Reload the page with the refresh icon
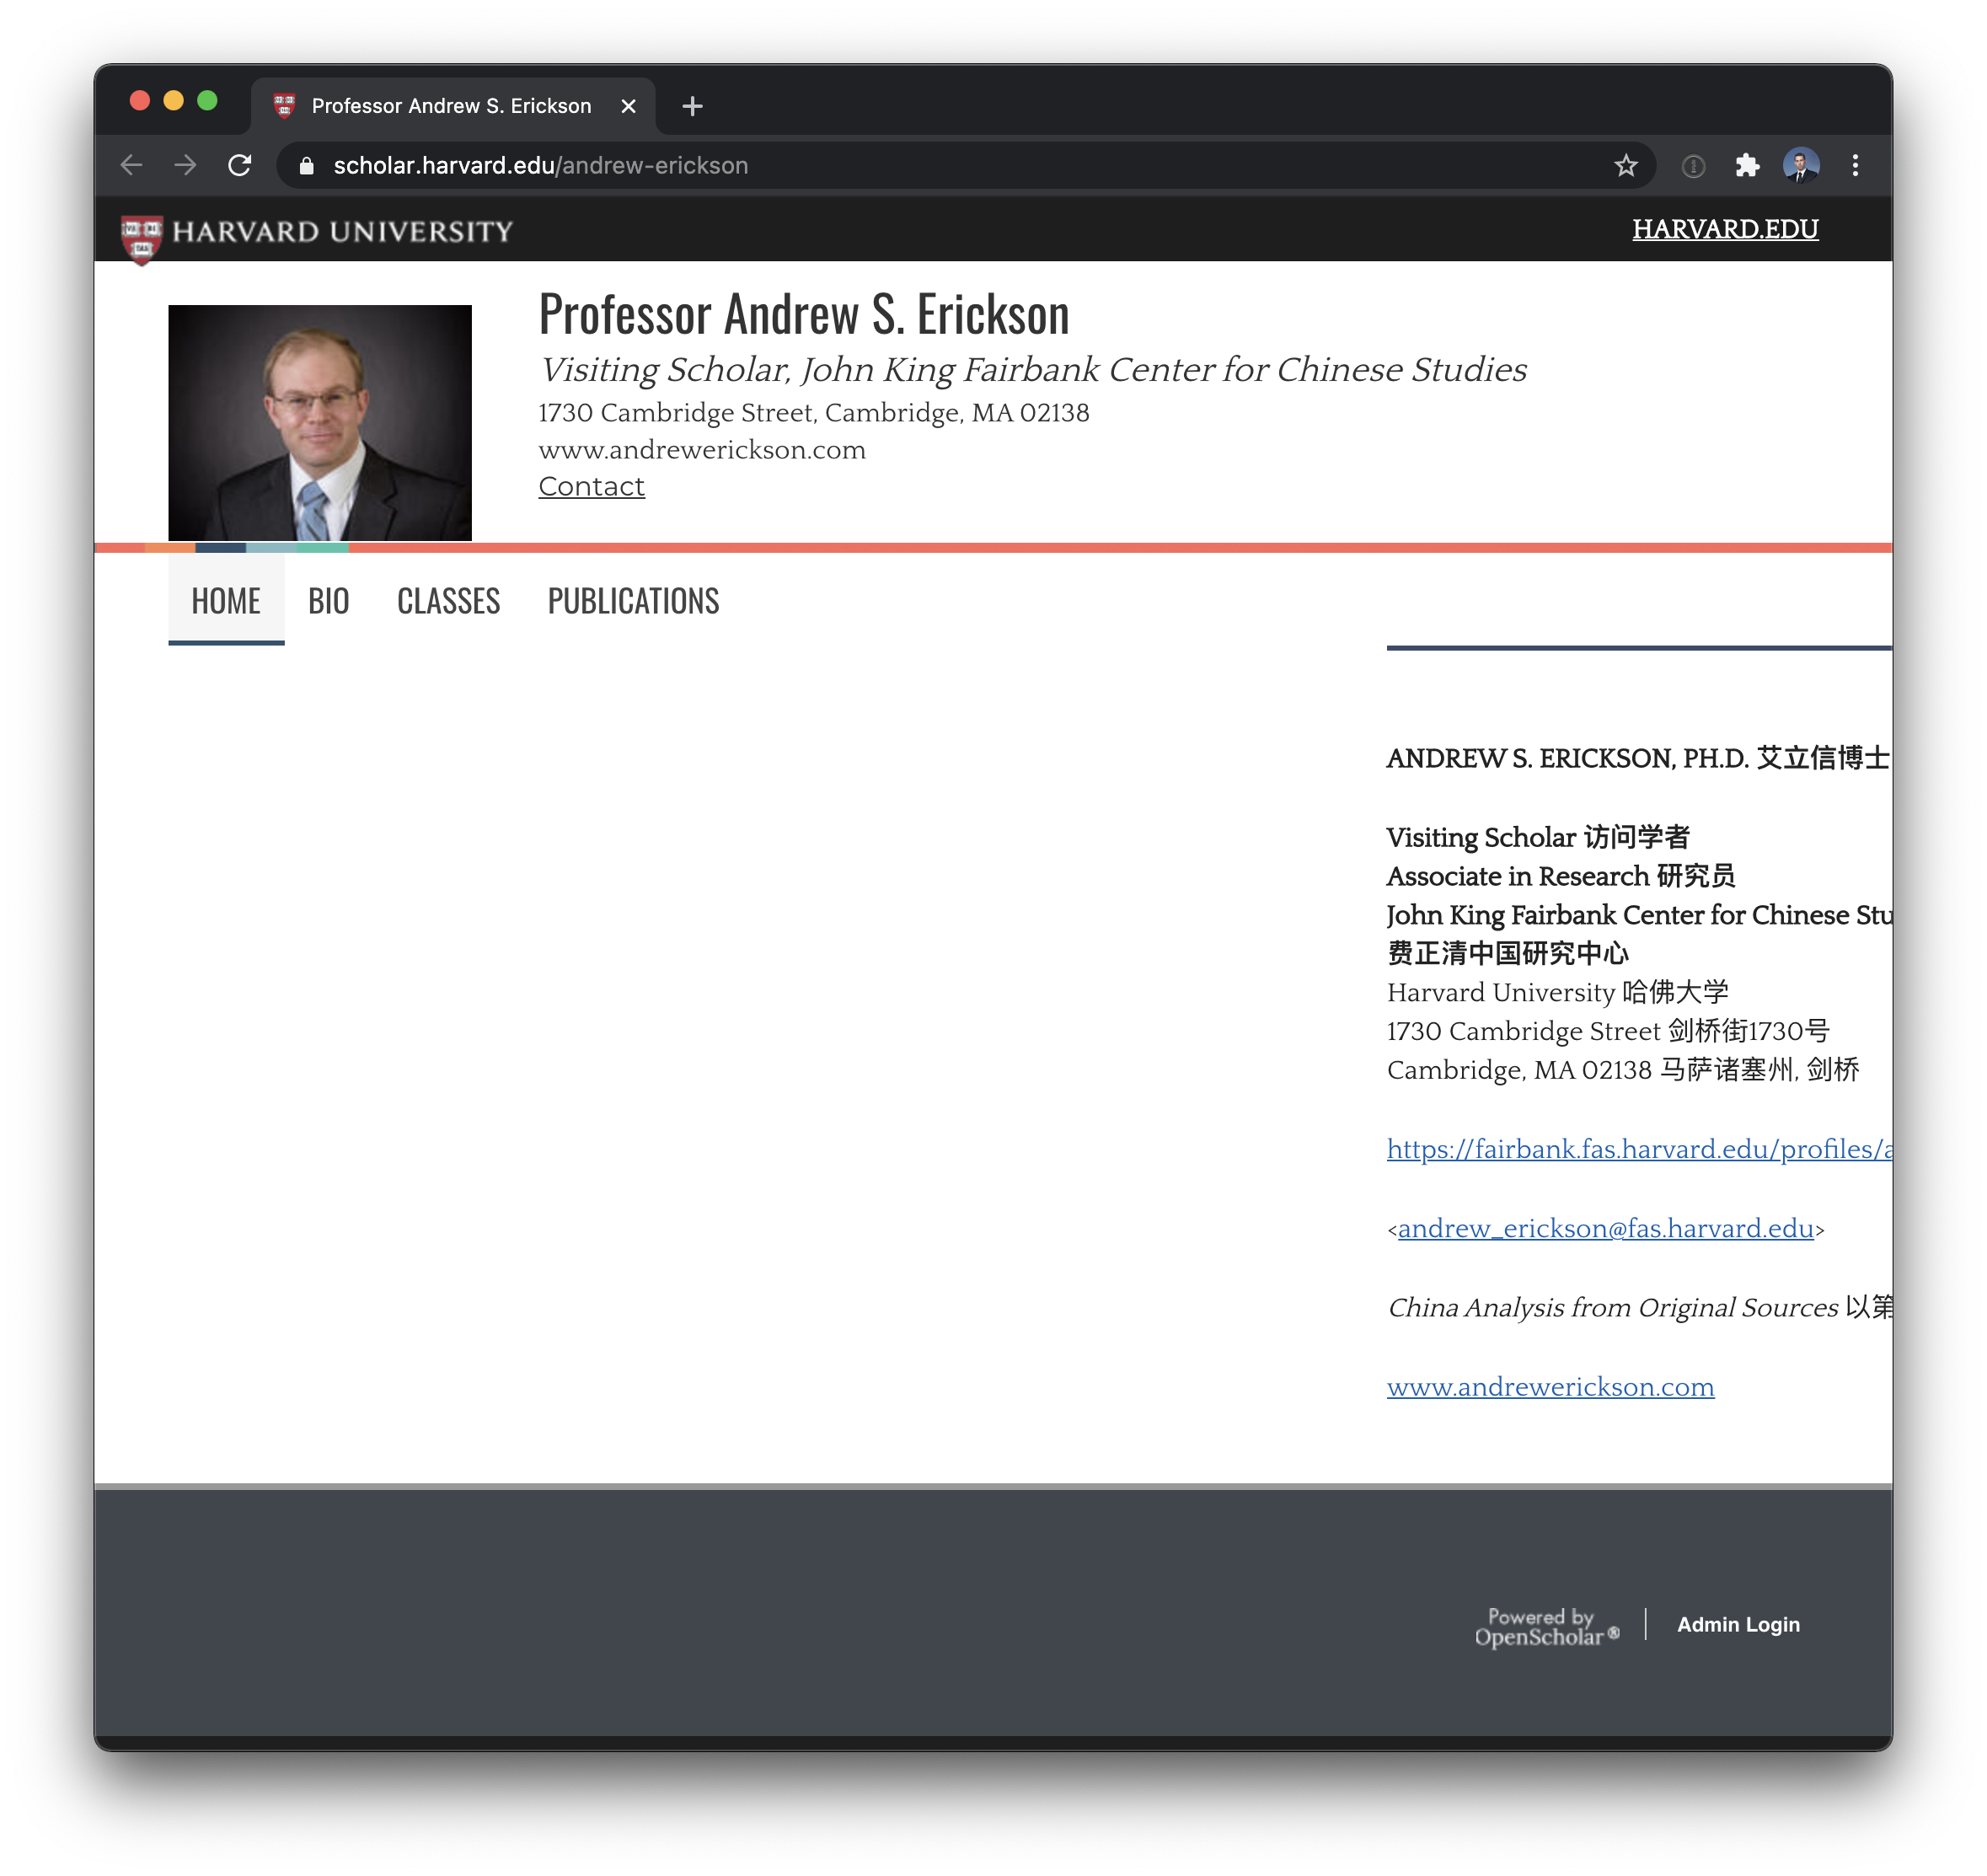 (239, 165)
